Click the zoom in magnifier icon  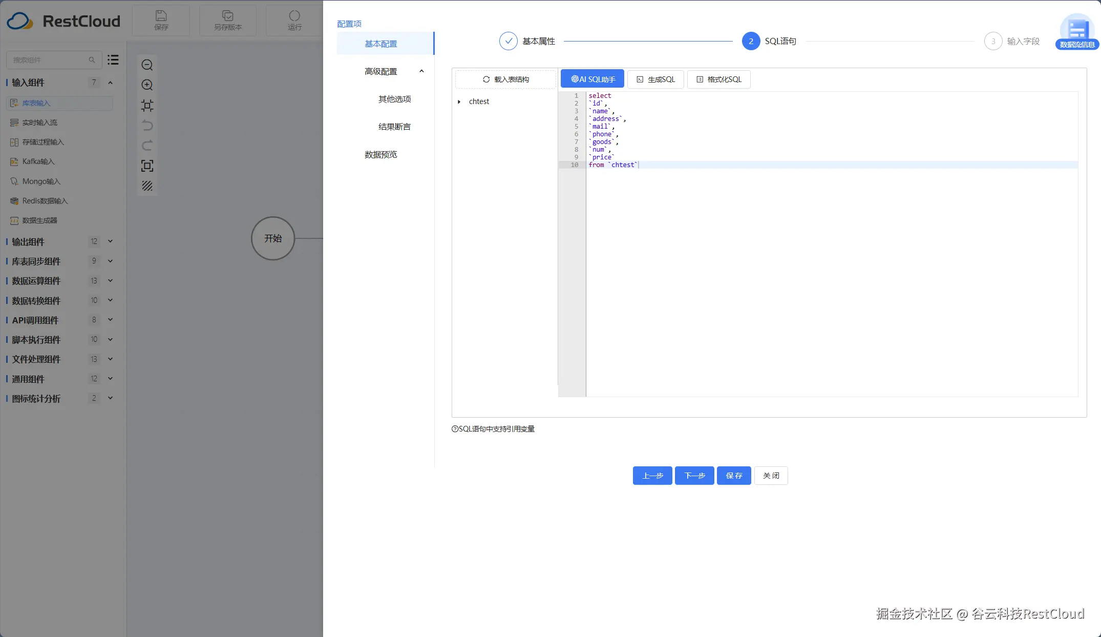point(147,85)
